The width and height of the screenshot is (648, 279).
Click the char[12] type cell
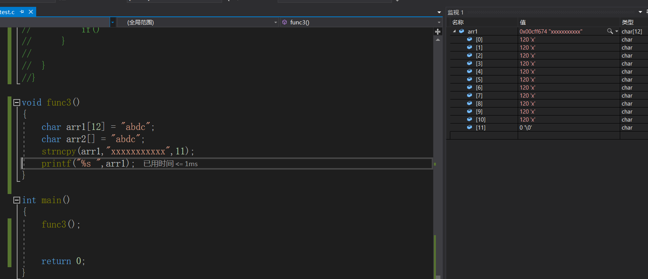(632, 31)
